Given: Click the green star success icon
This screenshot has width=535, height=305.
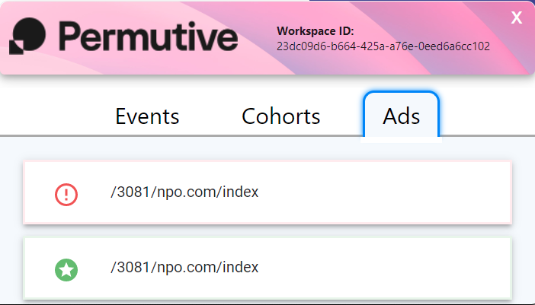Looking at the screenshot, I should [x=66, y=270].
